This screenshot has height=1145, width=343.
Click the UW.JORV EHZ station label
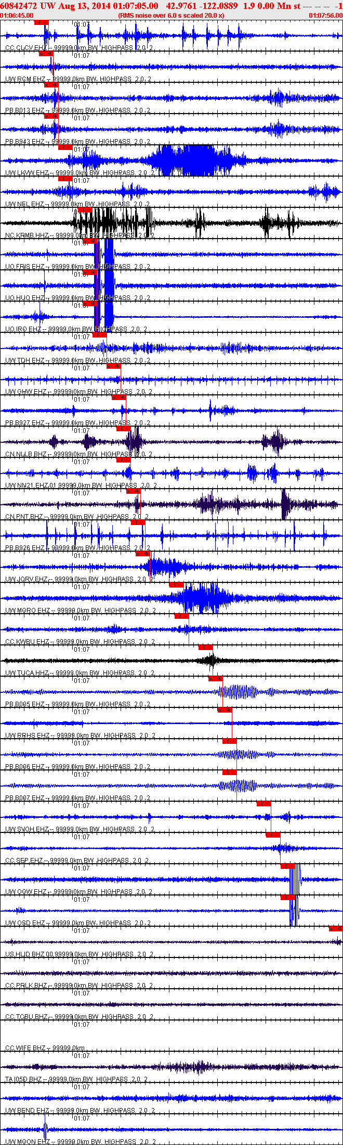[27, 579]
